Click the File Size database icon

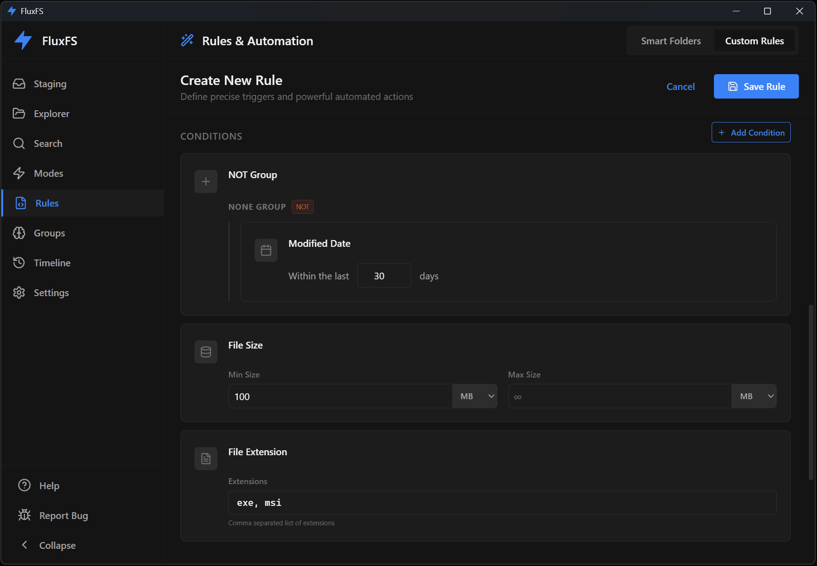click(206, 352)
